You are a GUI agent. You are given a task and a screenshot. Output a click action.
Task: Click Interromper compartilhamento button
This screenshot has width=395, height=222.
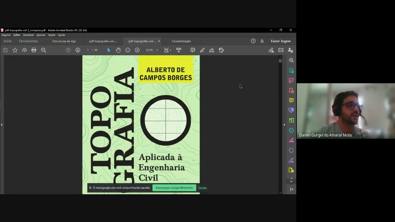[x=174, y=188]
